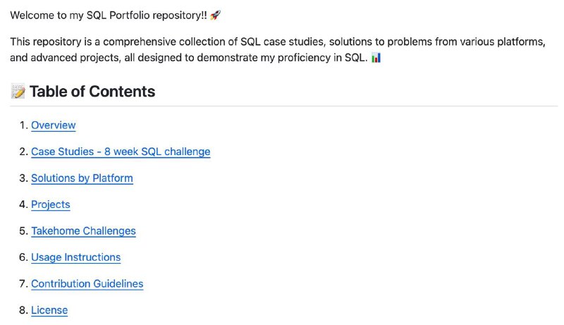
Task: Jump to the Projects section link
Action: [51, 204]
